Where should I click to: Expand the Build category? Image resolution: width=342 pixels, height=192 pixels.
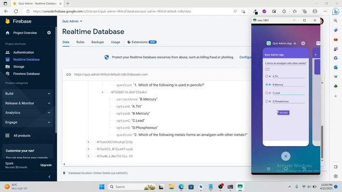tap(28, 94)
